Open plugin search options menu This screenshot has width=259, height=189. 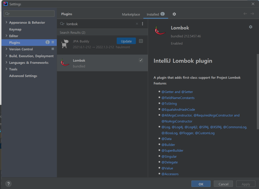(143, 24)
